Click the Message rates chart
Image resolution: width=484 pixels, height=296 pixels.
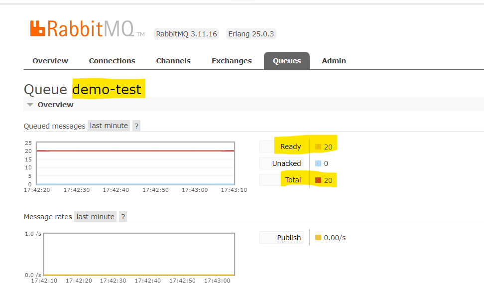(x=138, y=254)
